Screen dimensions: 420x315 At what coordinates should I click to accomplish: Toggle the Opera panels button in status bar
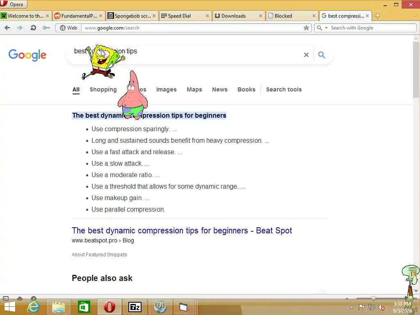click(x=6, y=298)
